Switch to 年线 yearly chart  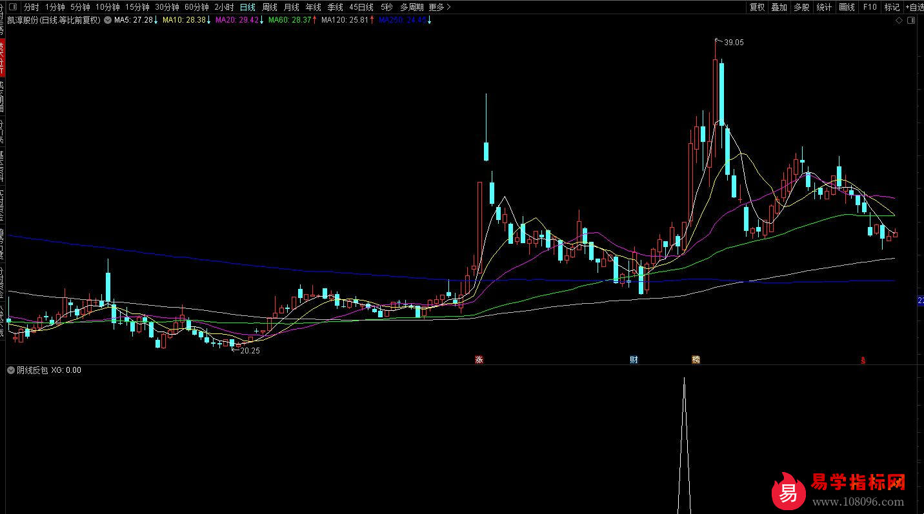(313, 7)
